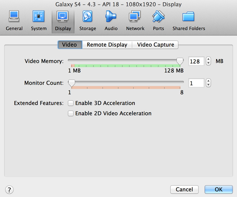
Task: Open the Audio settings section
Action: [x=111, y=21]
